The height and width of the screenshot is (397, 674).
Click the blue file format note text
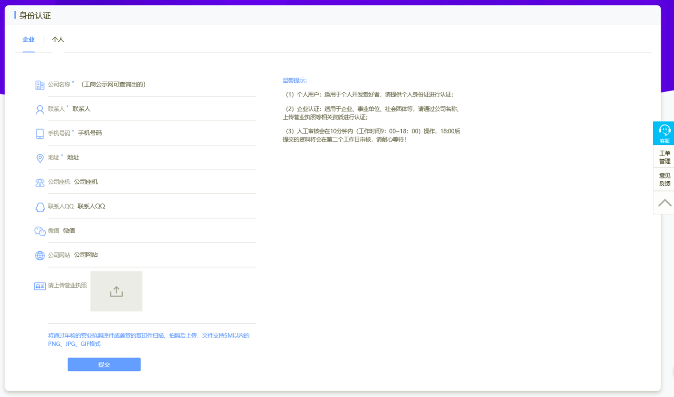coord(149,339)
